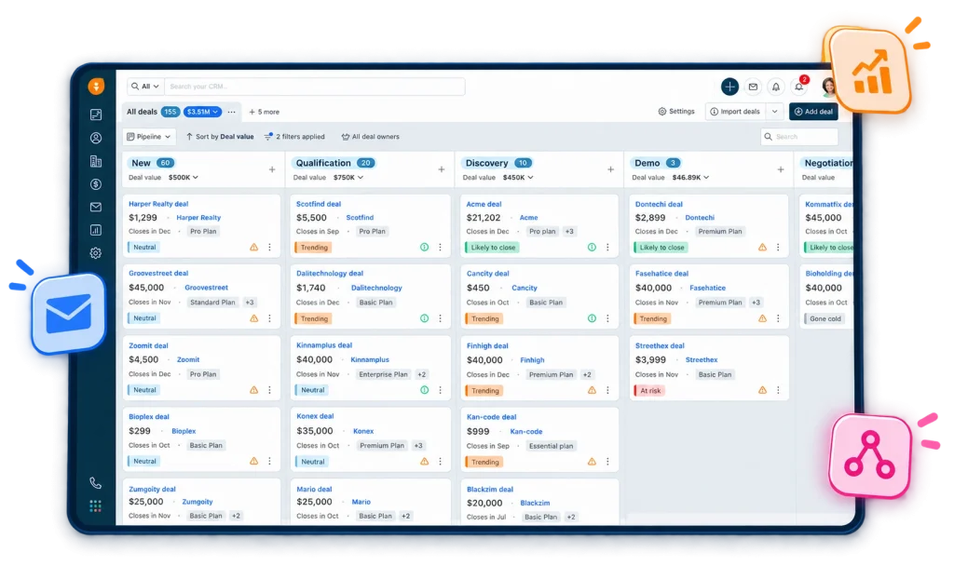
Task: Click warning icon on Dontechi deal card
Action: pyautogui.click(x=762, y=248)
